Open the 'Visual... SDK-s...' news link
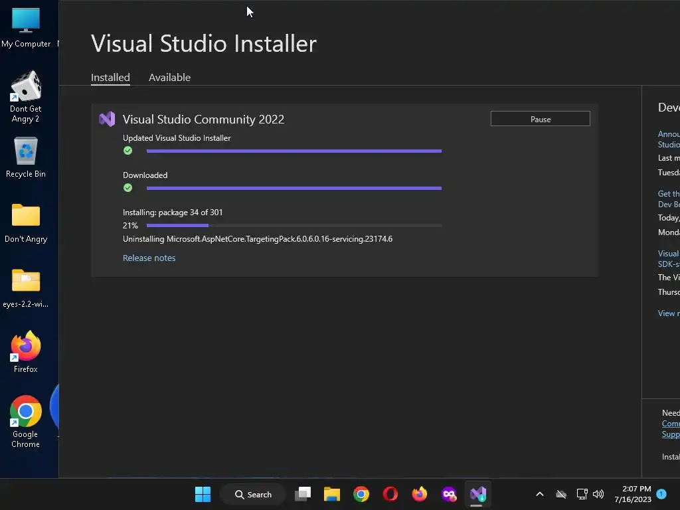 tap(668, 259)
